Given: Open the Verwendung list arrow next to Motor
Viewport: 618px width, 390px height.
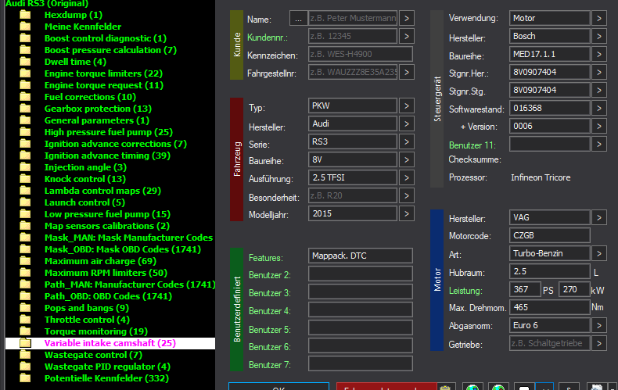Looking at the screenshot, I should (x=599, y=18).
